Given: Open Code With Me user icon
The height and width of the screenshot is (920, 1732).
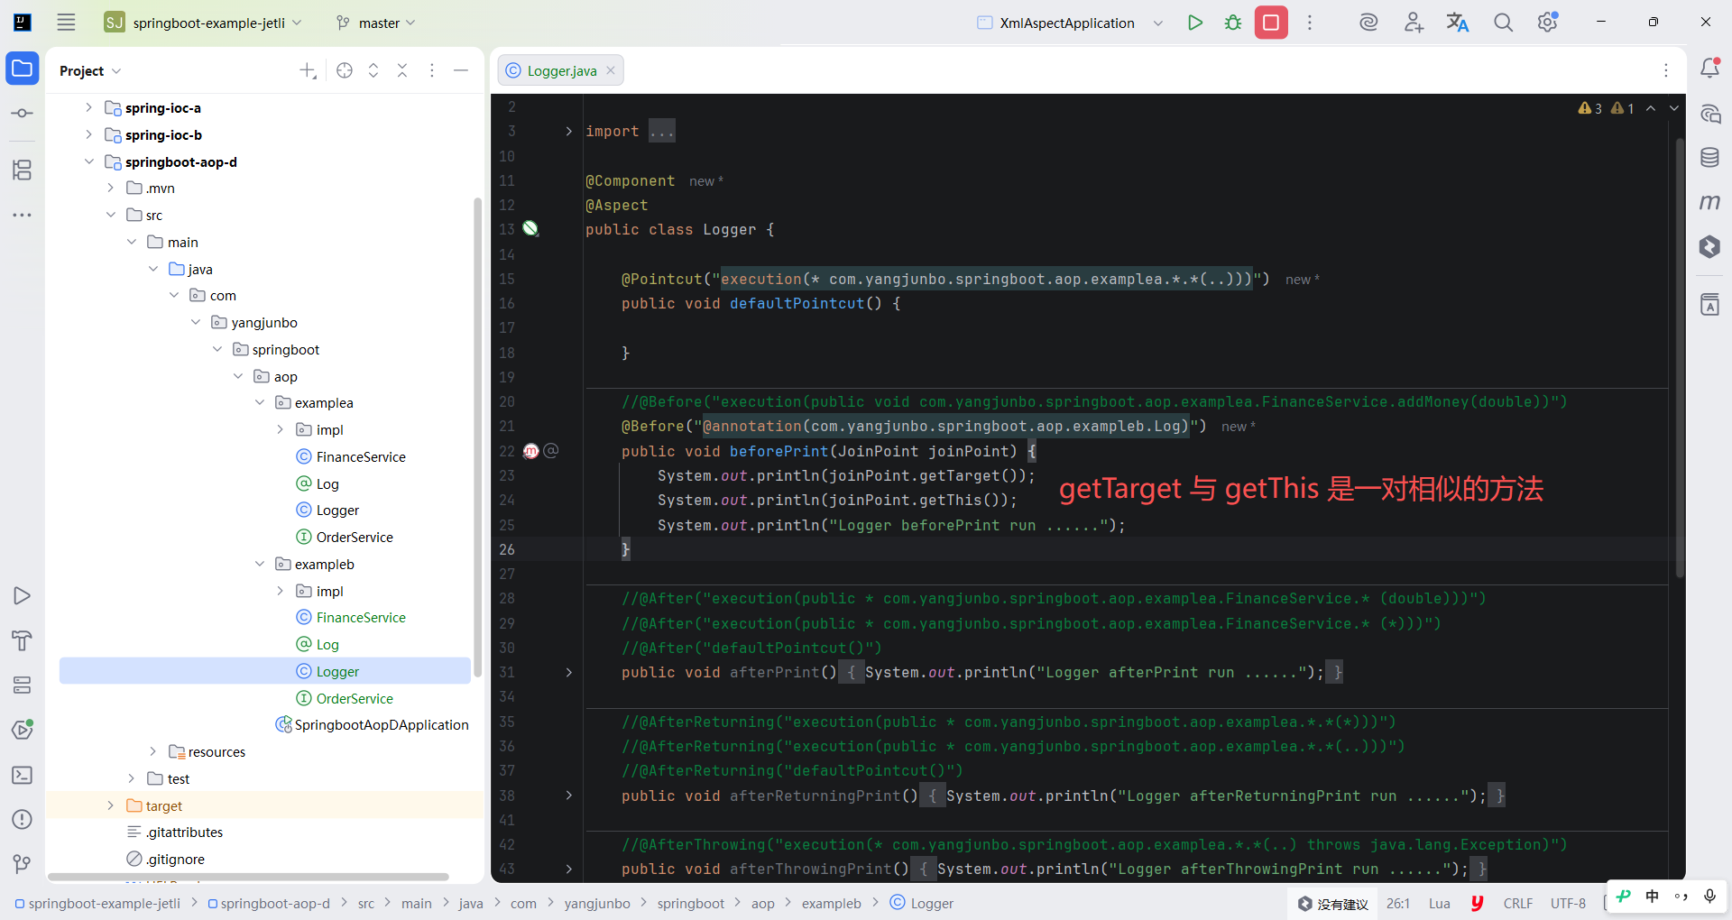Looking at the screenshot, I should [x=1414, y=23].
